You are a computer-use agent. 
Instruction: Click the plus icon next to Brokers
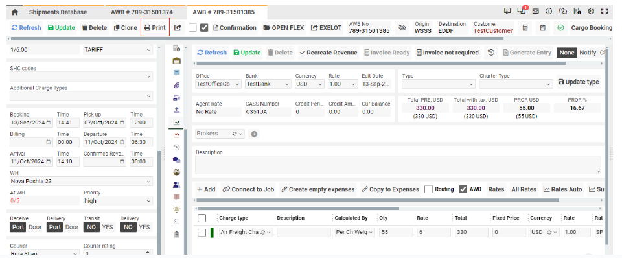click(254, 134)
